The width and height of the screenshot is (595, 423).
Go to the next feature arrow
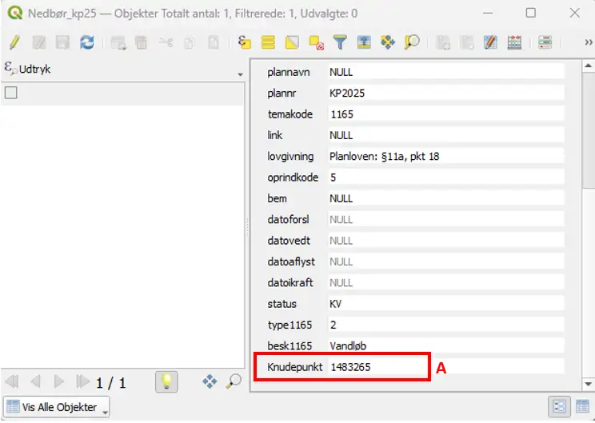59,381
